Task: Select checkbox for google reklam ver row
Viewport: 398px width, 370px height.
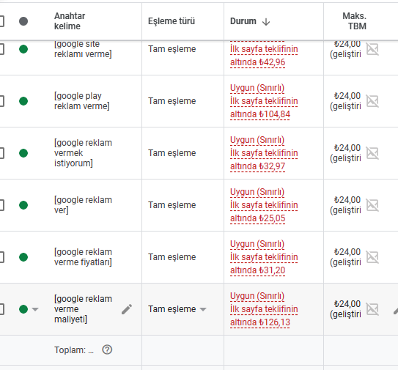Action: point(1,205)
